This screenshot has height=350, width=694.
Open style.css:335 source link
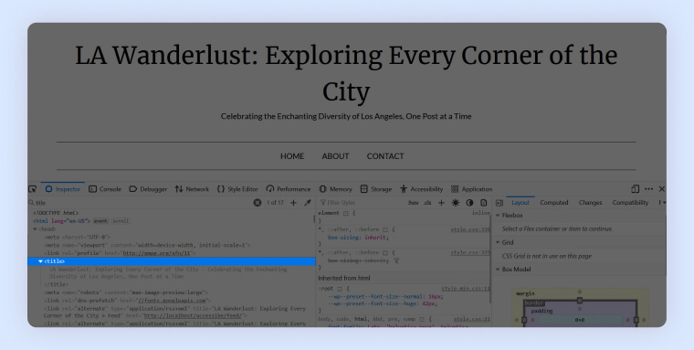pyautogui.click(x=470, y=252)
